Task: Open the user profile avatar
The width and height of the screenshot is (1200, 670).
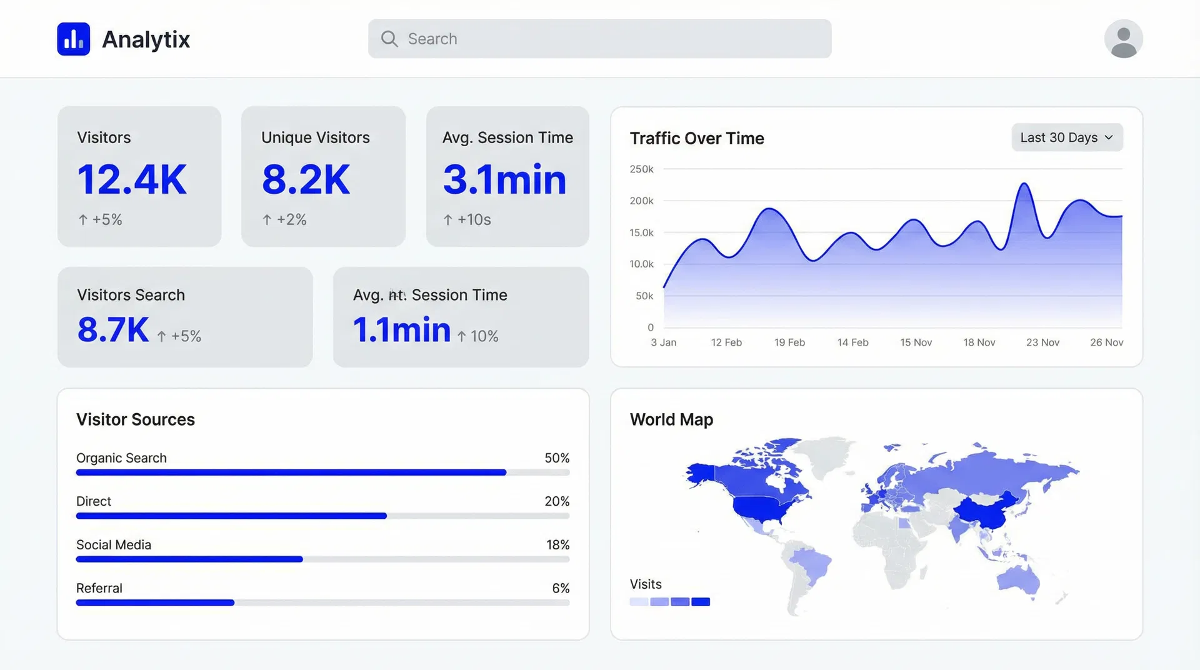Action: click(1123, 39)
